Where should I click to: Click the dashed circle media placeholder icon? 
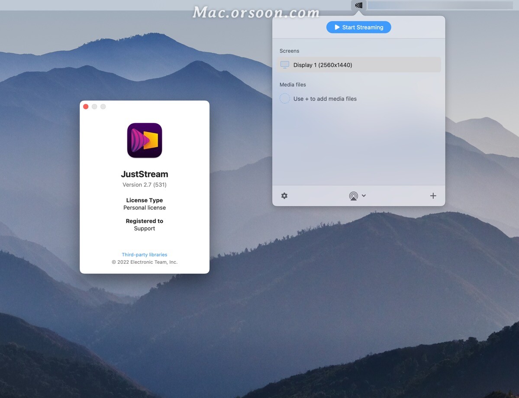284,98
